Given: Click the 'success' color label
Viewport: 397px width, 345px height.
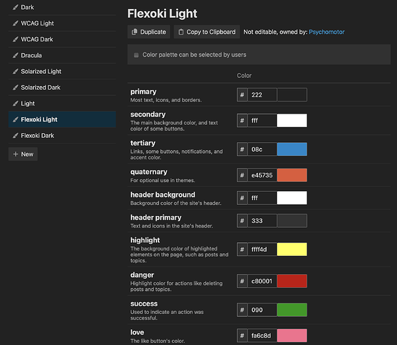Looking at the screenshot, I should point(144,304).
